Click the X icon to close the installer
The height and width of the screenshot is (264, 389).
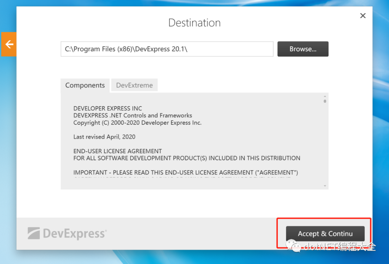point(363,15)
